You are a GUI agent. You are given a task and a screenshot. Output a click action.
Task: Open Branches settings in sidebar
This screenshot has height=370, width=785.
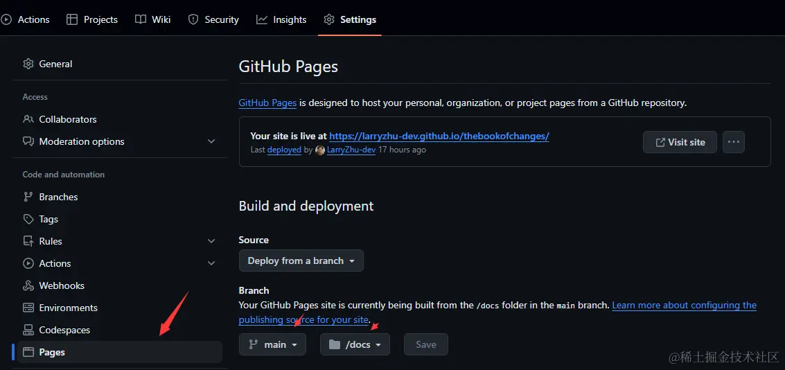120,197
